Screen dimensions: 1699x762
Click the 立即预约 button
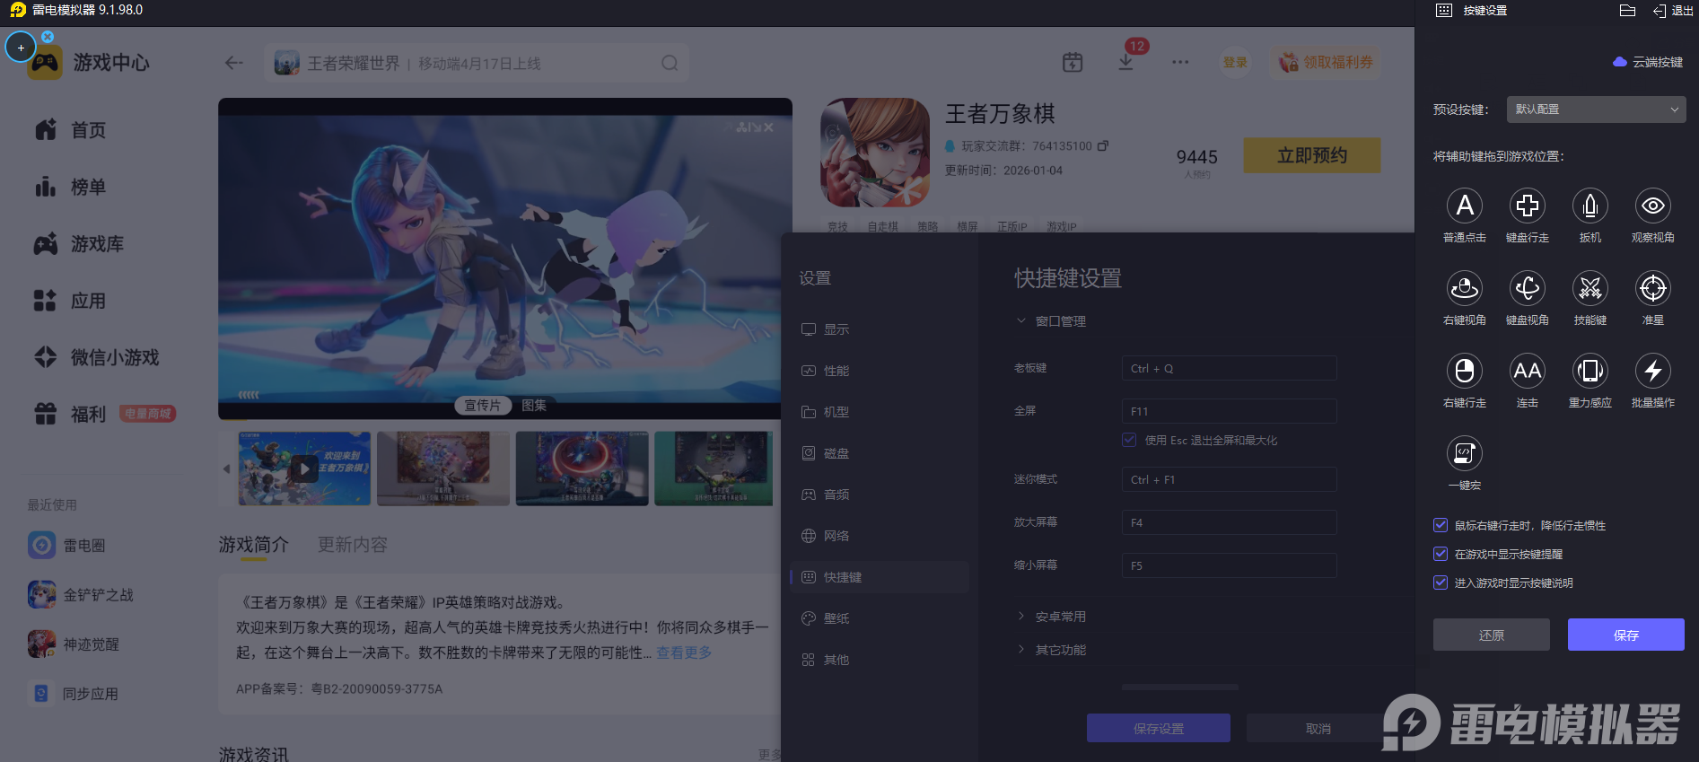(x=1312, y=155)
